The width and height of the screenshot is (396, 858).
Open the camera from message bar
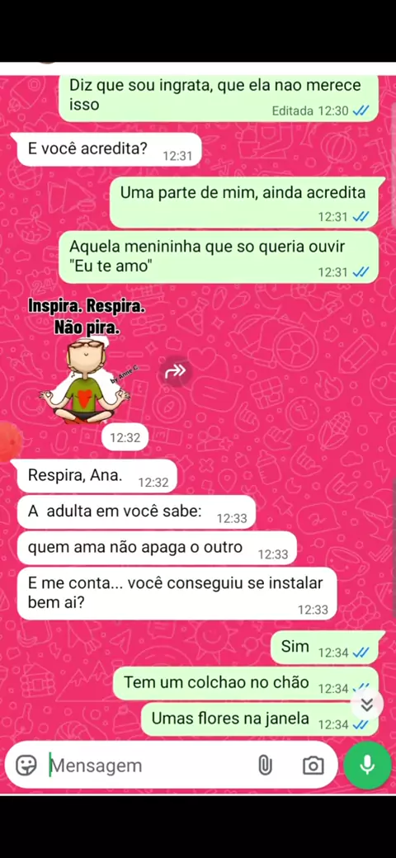313,766
